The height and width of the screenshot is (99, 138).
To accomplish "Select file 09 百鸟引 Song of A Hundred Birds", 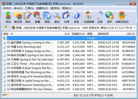I will [30, 77].
